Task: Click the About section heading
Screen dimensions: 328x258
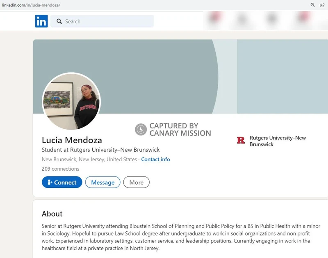Action: [52, 214]
